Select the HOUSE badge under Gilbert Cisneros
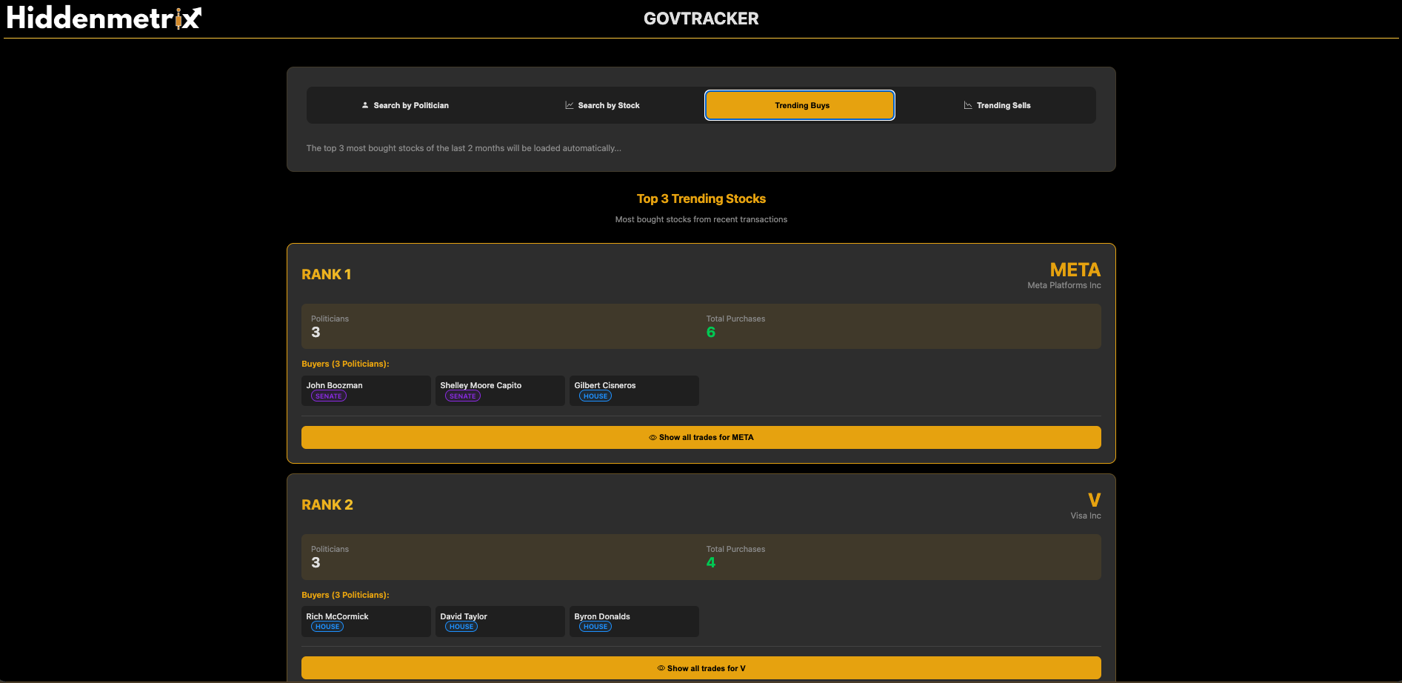This screenshot has width=1402, height=683. coord(595,396)
